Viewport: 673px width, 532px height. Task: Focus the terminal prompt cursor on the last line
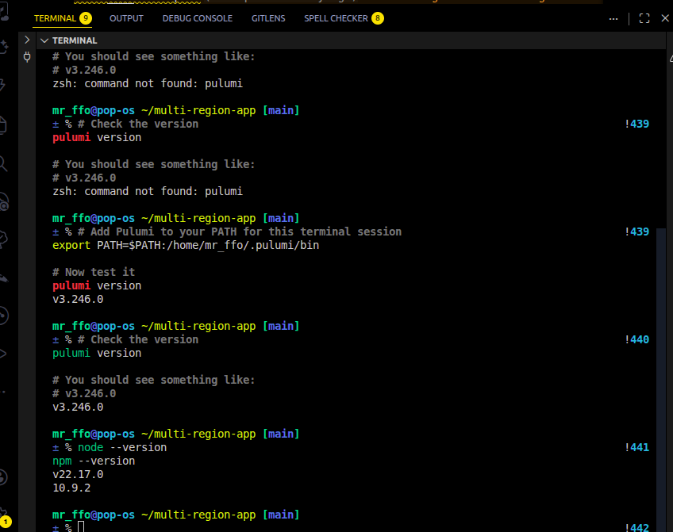[81, 527]
